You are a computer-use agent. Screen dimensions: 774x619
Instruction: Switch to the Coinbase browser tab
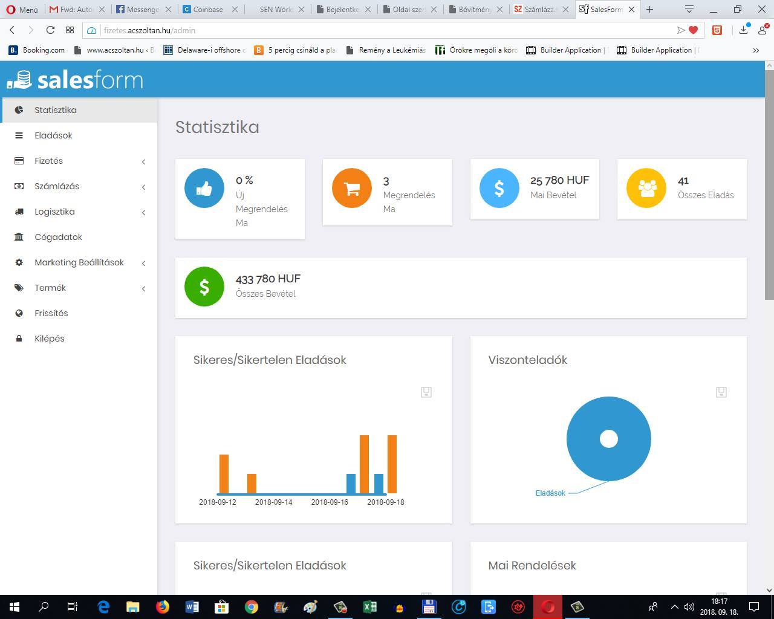pyautogui.click(x=209, y=10)
